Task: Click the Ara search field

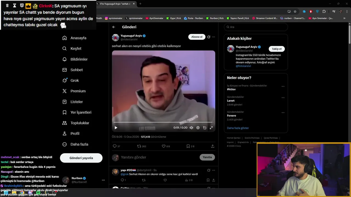Action: coord(256,27)
